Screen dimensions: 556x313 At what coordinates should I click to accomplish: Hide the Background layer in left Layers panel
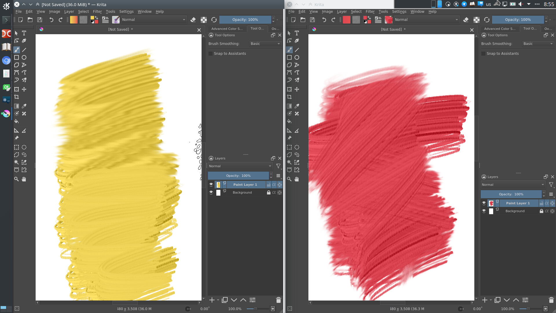click(211, 192)
